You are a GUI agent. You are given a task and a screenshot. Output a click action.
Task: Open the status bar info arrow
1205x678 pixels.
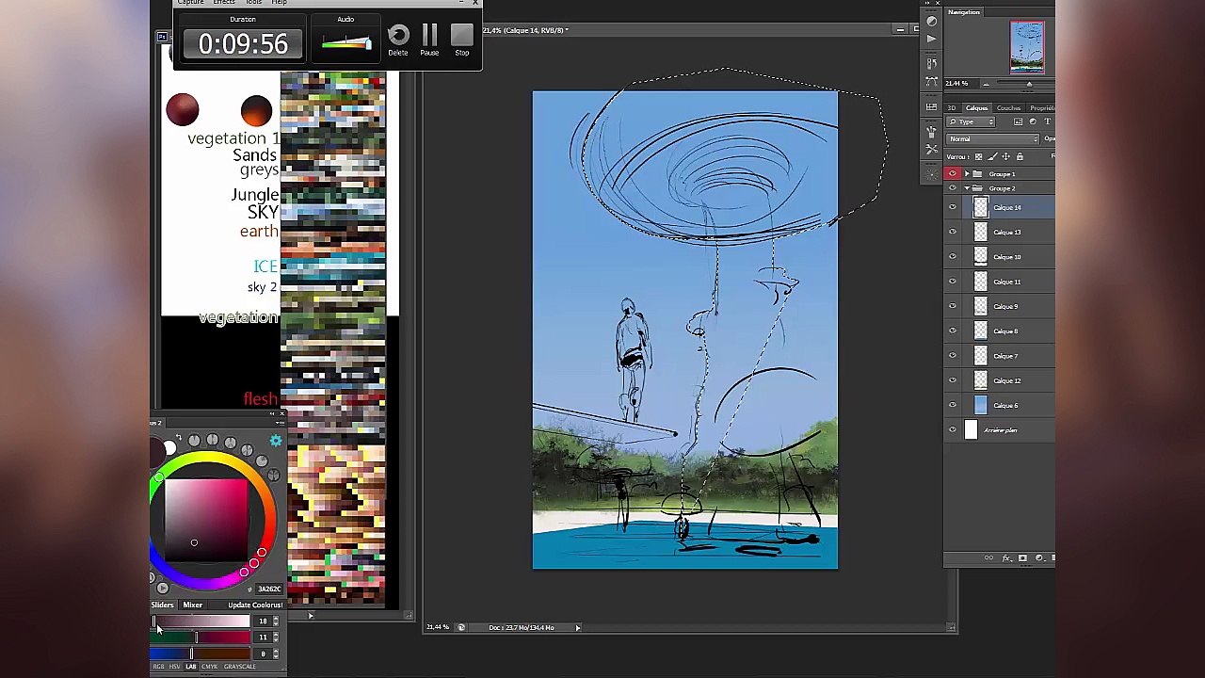(578, 627)
